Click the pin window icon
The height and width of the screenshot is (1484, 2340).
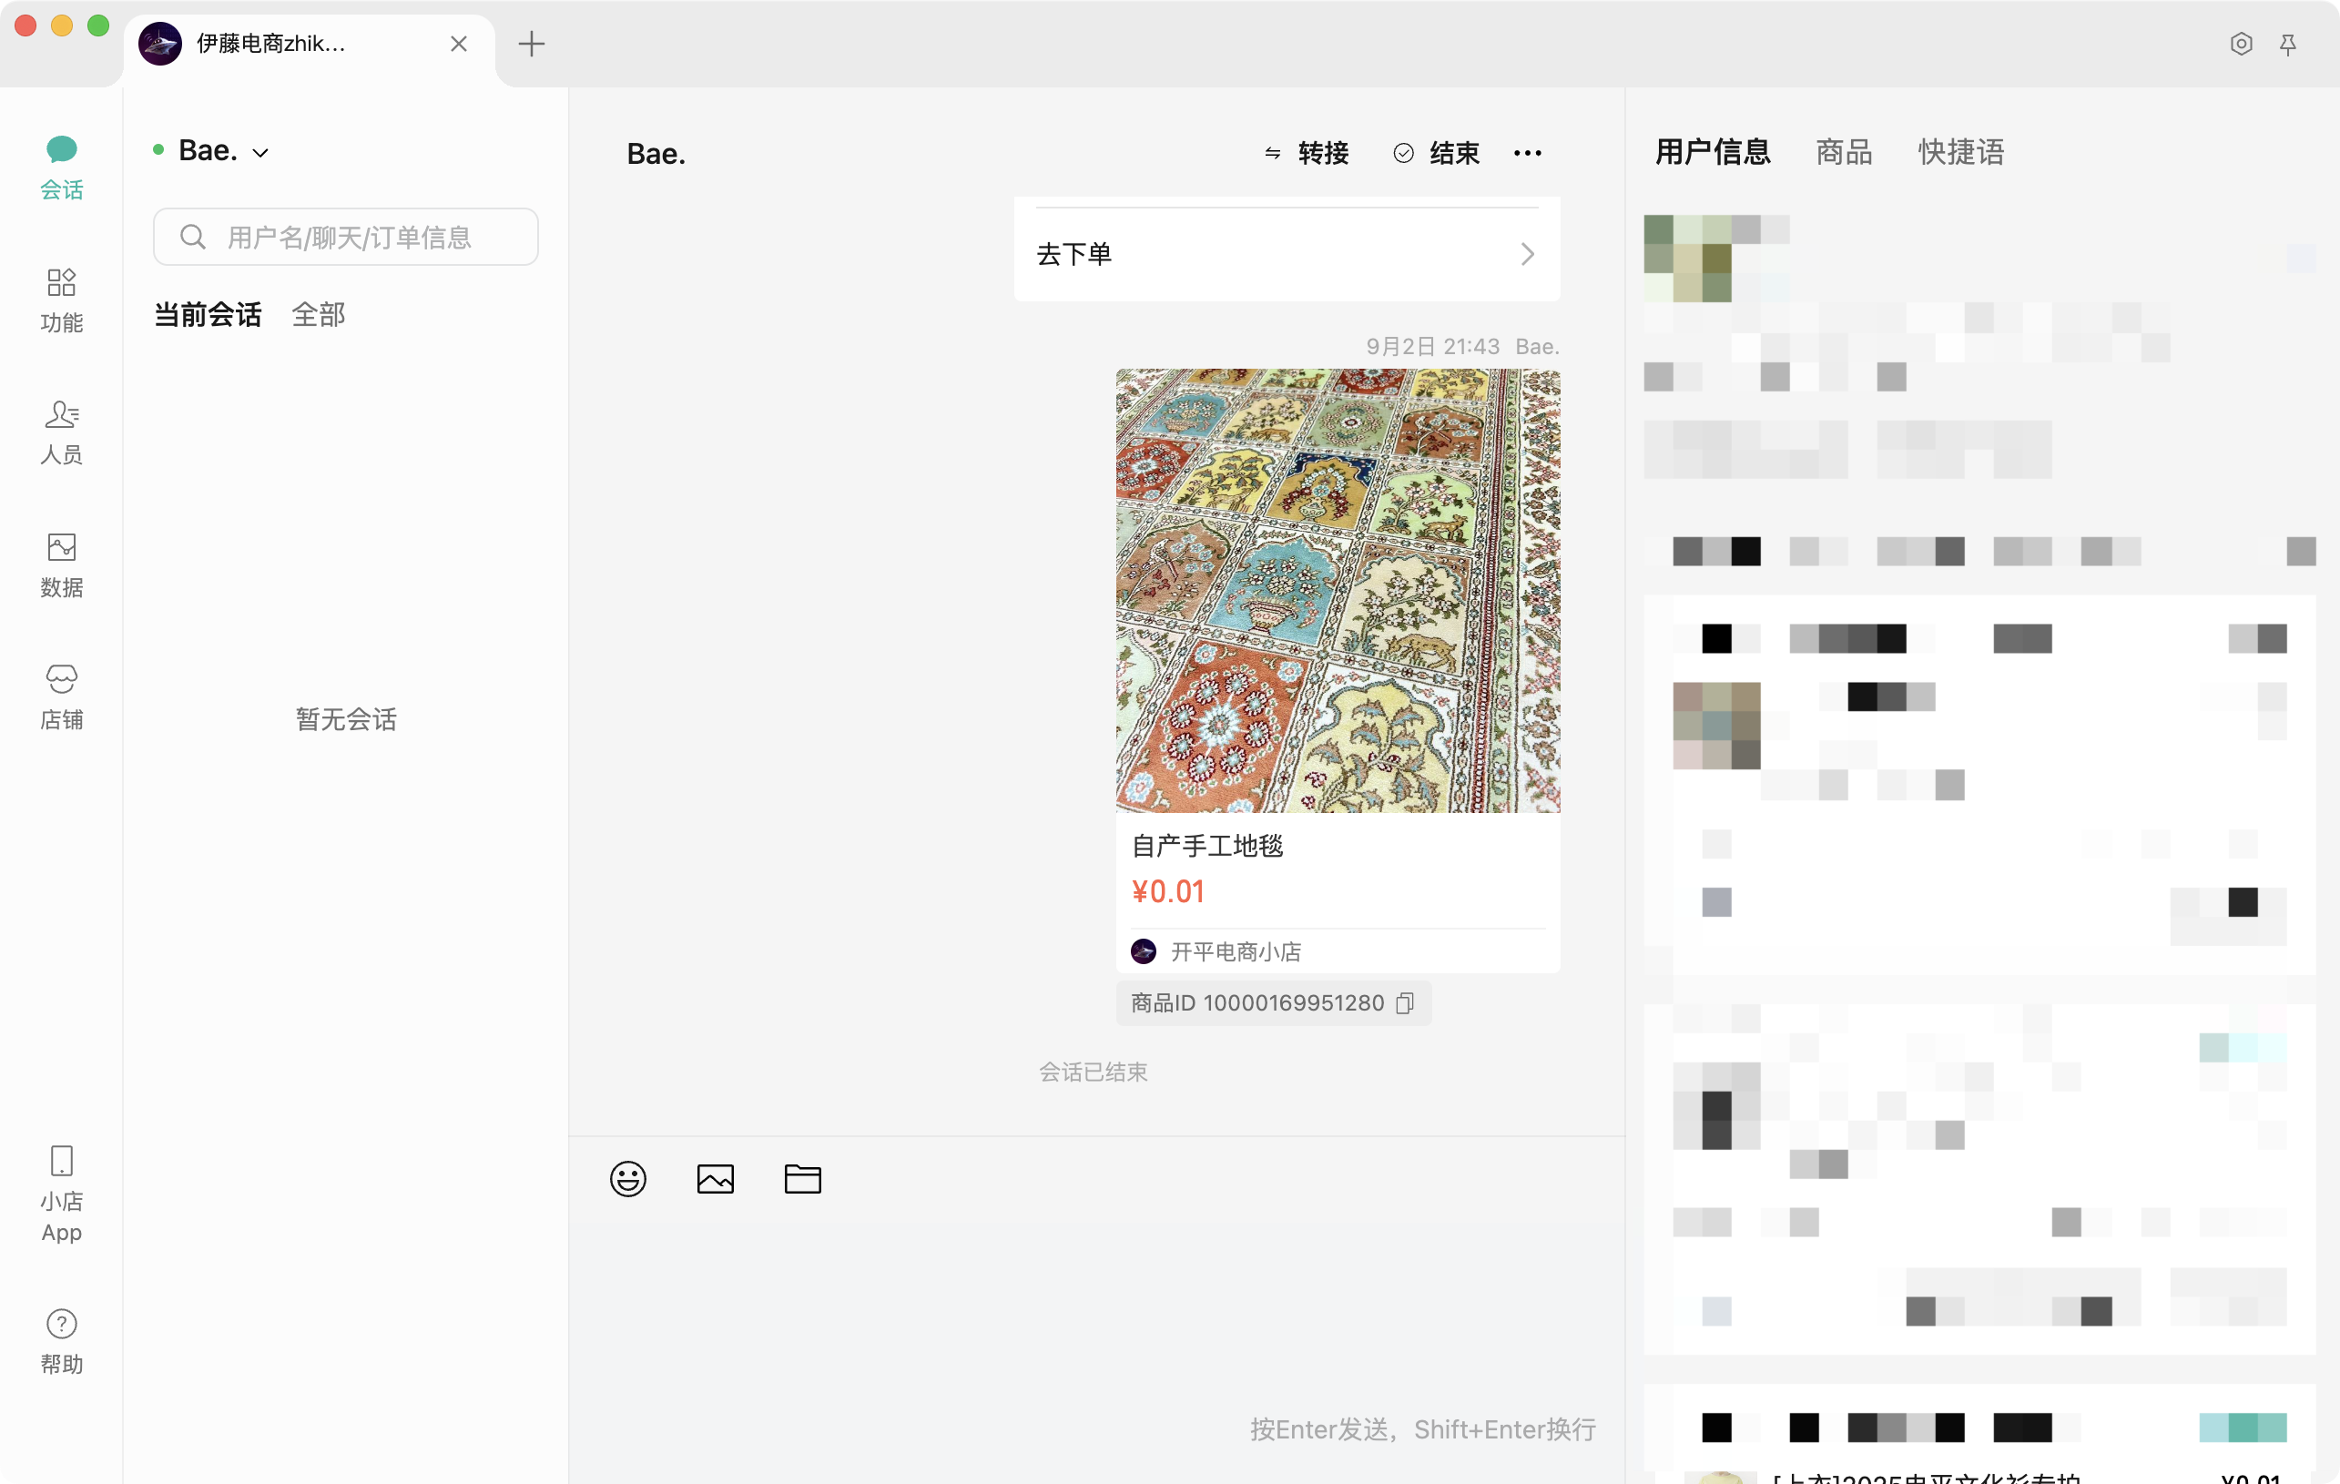pyautogui.click(x=2287, y=45)
